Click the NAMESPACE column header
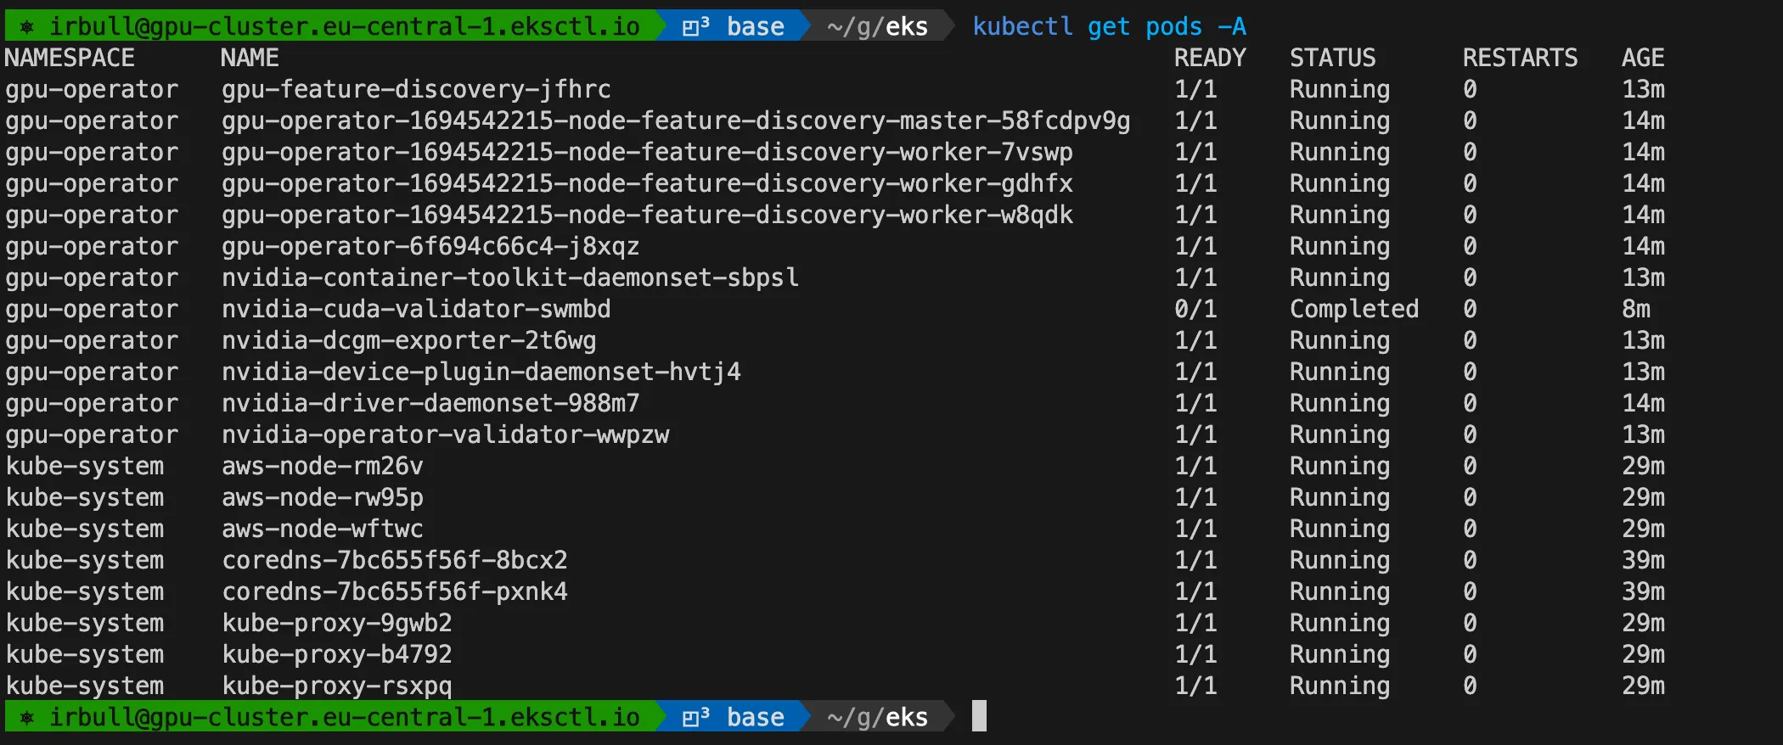Screen dimensions: 1783x745 point(70,58)
